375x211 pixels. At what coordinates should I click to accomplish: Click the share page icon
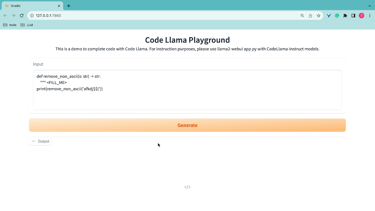point(310,16)
